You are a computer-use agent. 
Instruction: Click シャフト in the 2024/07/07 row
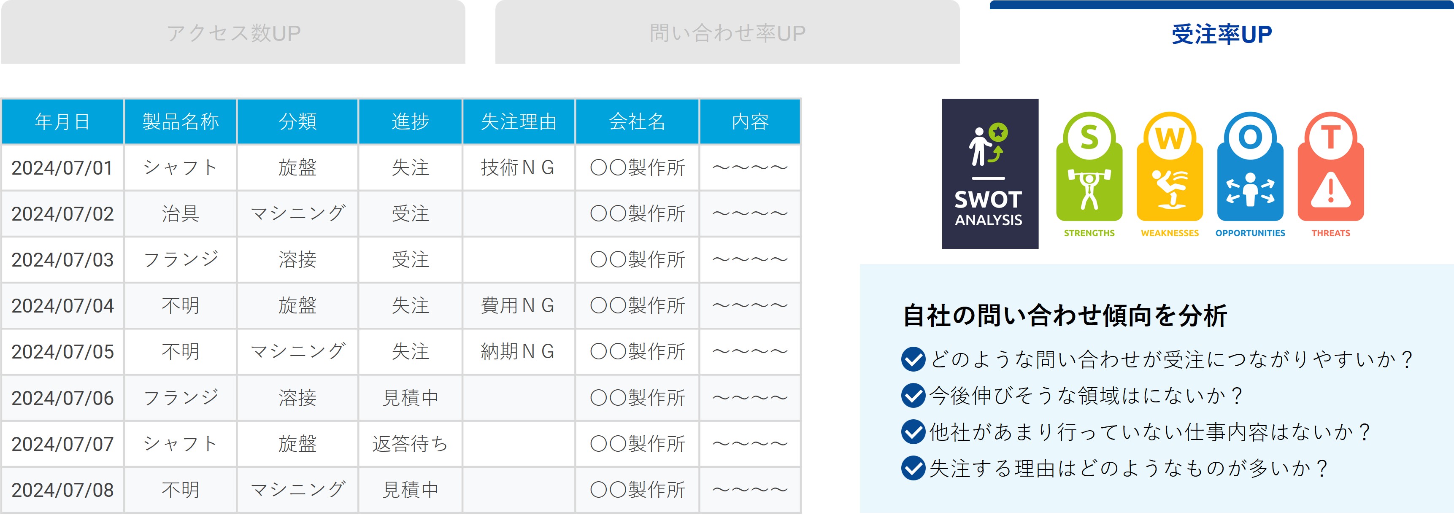181,444
